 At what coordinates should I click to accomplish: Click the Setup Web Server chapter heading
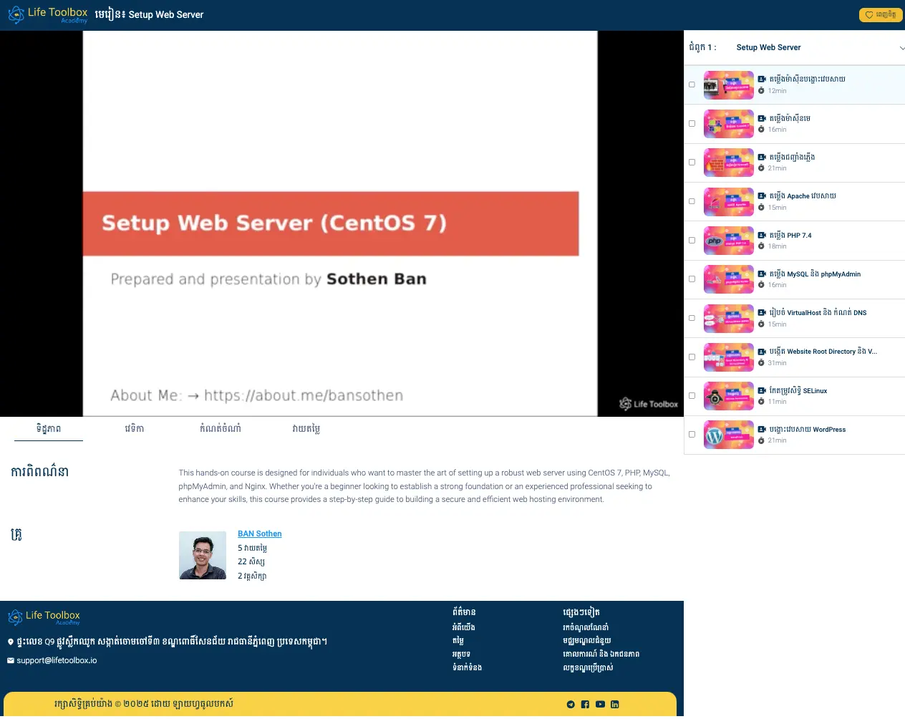tap(768, 48)
